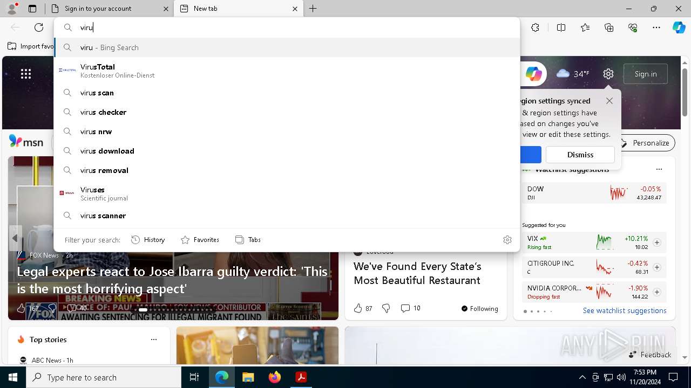Open the search filter settings gear
Image resolution: width=691 pixels, height=388 pixels.
[x=507, y=240]
